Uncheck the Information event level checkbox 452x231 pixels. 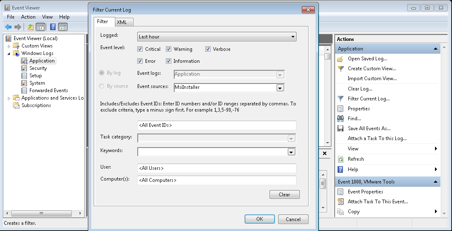169,61
